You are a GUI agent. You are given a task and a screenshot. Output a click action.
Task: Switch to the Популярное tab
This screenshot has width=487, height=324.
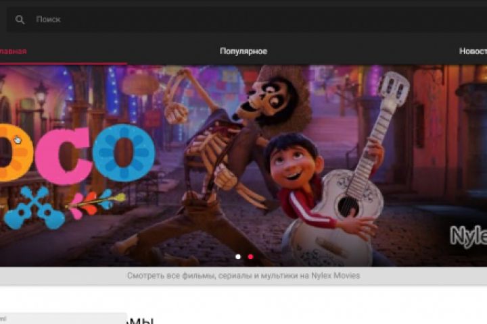click(243, 51)
